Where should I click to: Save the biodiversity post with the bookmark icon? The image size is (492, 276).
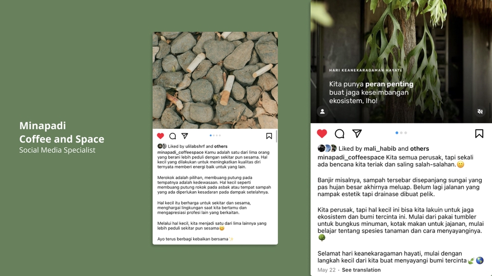[x=479, y=133]
